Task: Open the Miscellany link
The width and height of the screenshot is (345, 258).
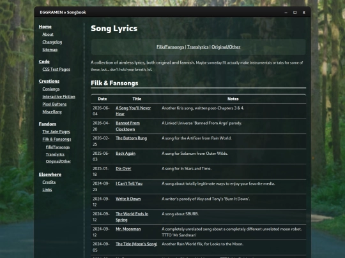Action: pos(52,112)
